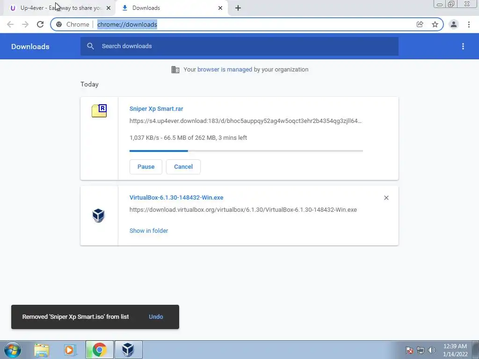
Task: Click the Chrome site info chip
Action: coord(73,24)
